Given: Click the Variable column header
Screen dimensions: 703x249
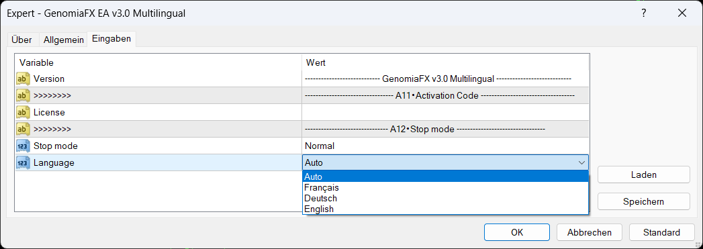Looking at the screenshot, I should click(x=158, y=62).
